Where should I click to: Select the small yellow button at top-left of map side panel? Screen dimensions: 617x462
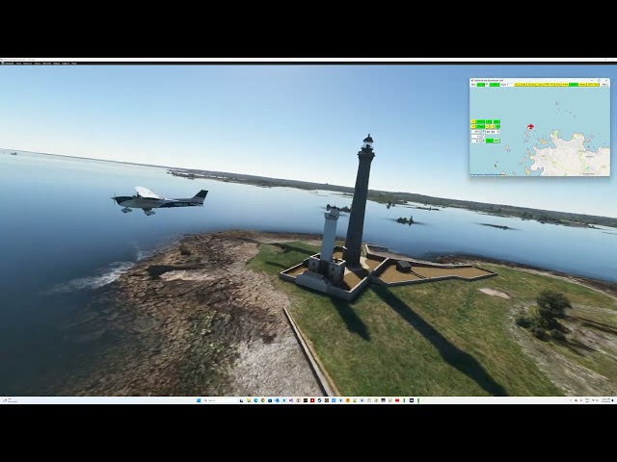(x=473, y=121)
